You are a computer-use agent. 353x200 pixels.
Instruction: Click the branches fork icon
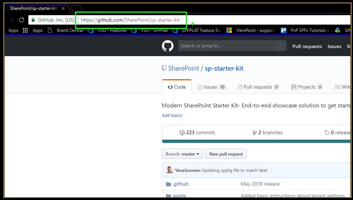[x=255, y=133]
